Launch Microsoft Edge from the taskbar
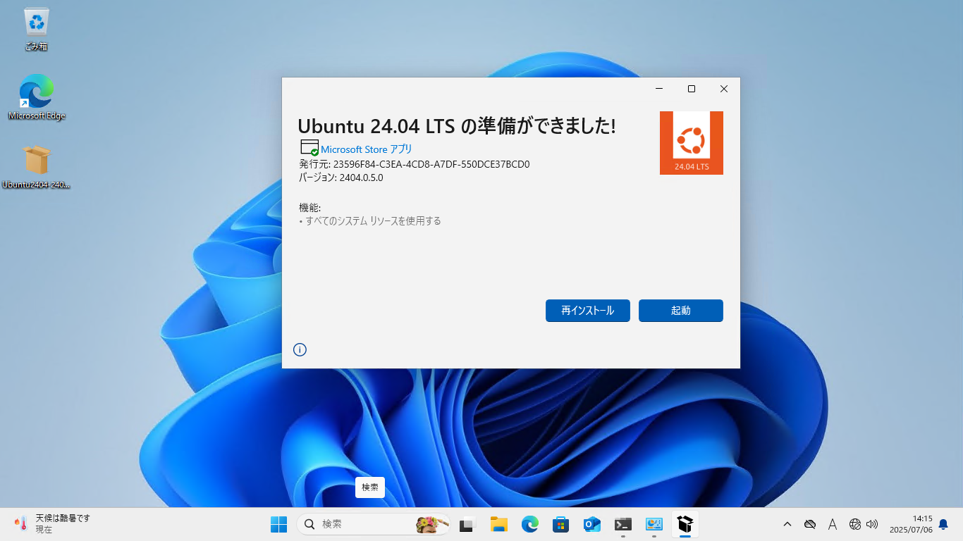 (x=530, y=524)
